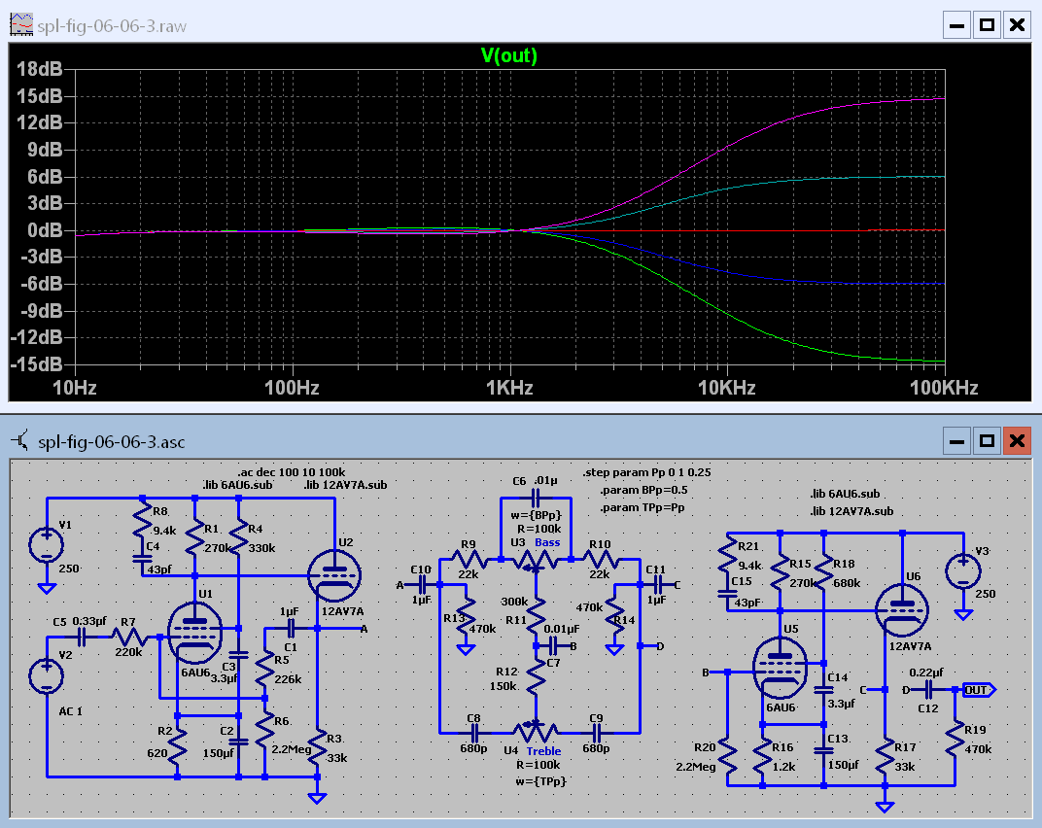The image size is (1042, 828).
Task: Click the waveform window title bar icon
Action: (x=19, y=24)
